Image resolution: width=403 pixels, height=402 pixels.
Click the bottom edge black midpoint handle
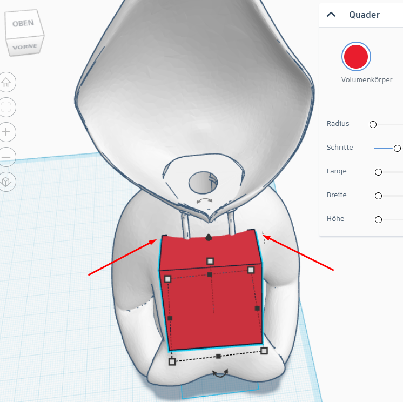click(x=218, y=356)
